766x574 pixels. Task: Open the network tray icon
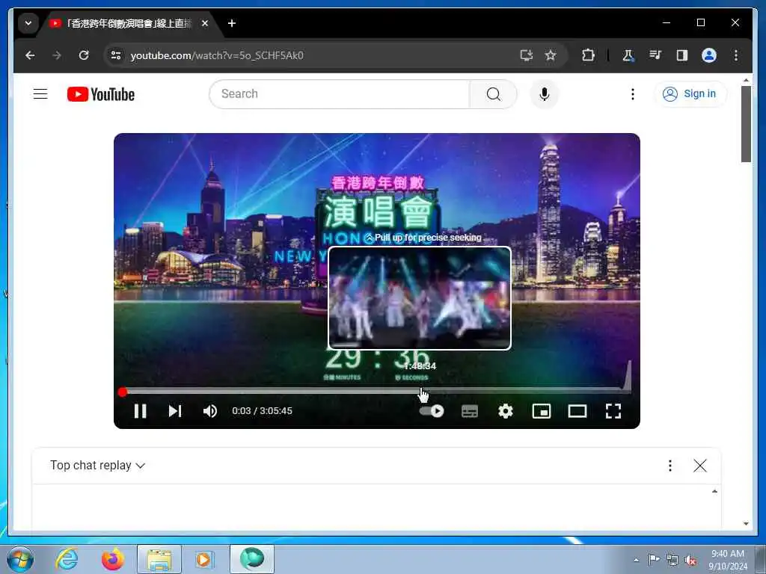click(x=672, y=560)
